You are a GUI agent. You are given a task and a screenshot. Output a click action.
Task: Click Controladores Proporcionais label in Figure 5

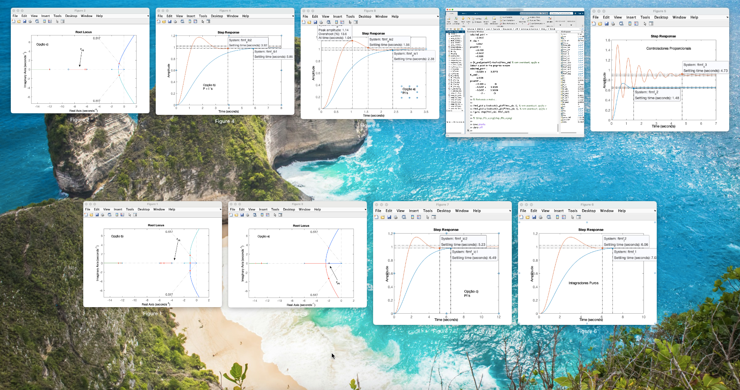[668, 49]
